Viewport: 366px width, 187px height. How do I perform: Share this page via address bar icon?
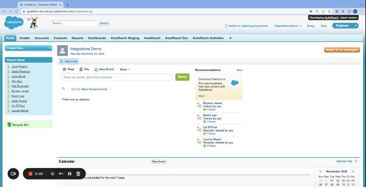tap(323, 11)
